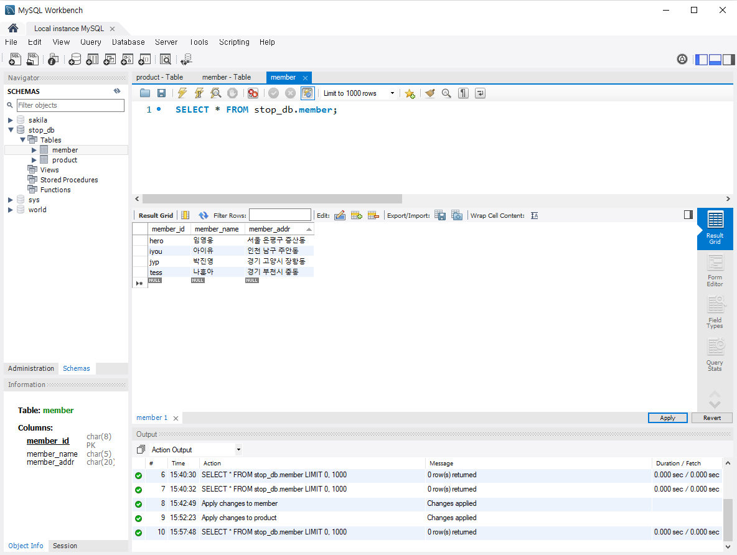
Task: Open the Workbench preferences gear icon
Action: (682, 59)
